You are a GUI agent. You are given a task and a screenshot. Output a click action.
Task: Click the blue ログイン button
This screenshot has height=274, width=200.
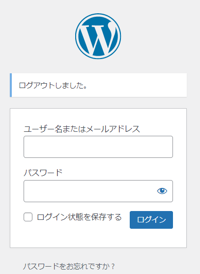[x=151, y=220]
